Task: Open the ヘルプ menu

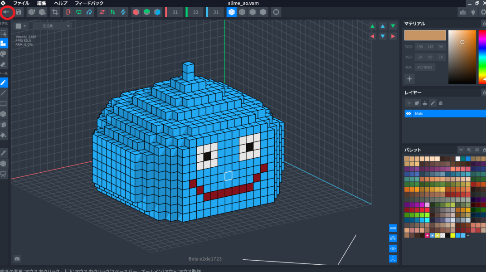Action: point(60,4)
